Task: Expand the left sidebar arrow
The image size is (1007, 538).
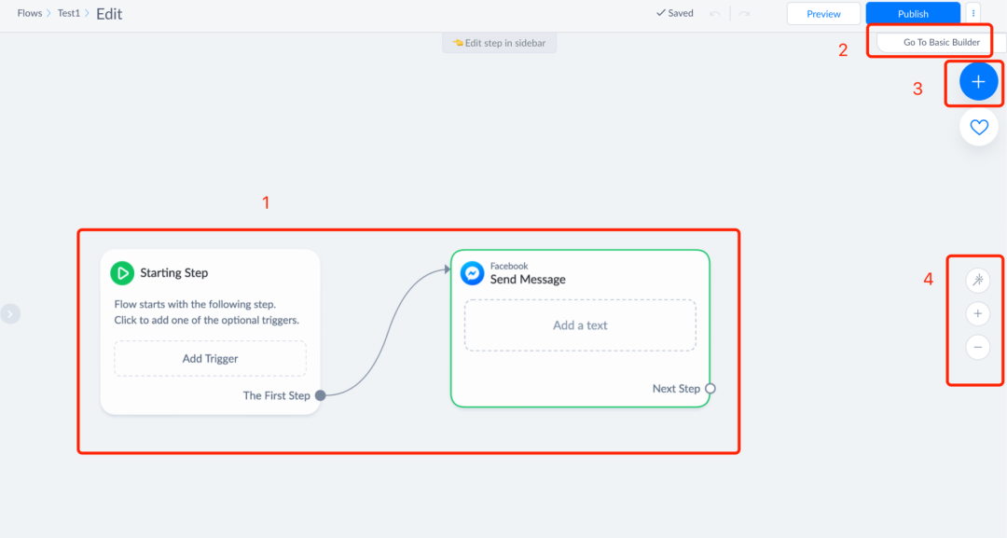Action: click(x=9, y=314)
